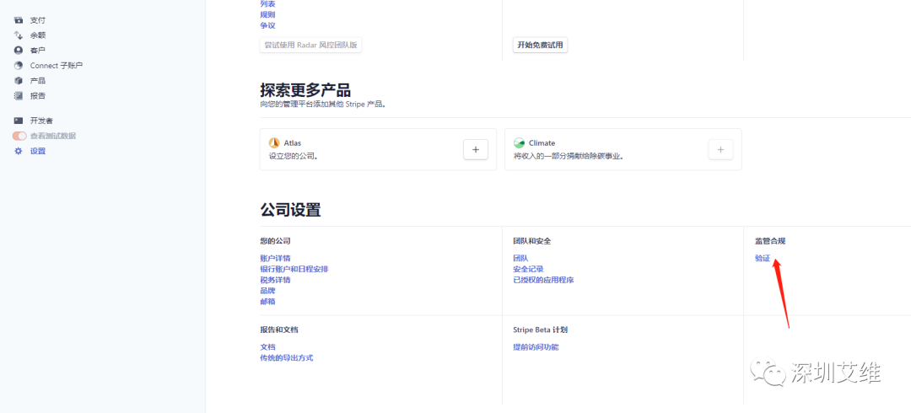Click the Developers (开发者) terminal icon
Screen dimensions: 911x413
coord(19,121)
